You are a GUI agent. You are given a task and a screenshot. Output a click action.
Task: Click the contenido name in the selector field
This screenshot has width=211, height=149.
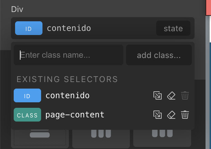click(x=69, y=28)
